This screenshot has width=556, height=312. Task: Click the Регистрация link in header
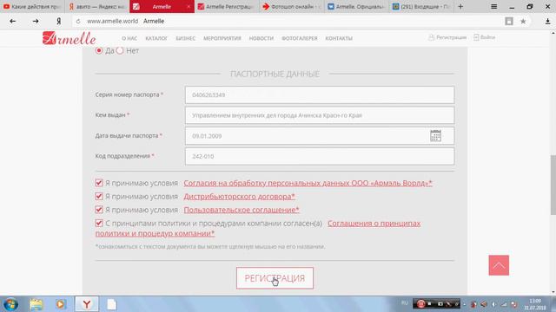[x=447, y=37]
